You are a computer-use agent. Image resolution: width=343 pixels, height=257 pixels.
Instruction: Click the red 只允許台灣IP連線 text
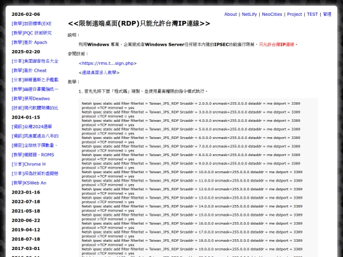pyautogui.click(x=277, y=44)
